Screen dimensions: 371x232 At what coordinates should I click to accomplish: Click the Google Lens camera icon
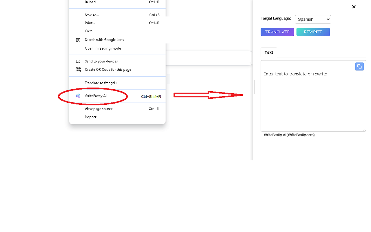[78, 40]
